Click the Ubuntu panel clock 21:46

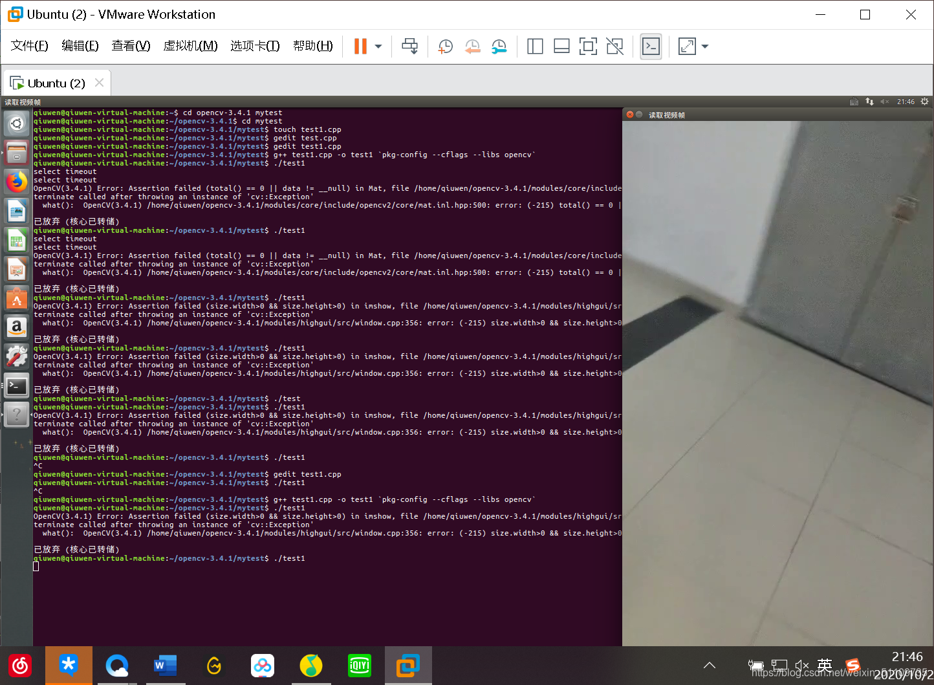tap(906, 102)
